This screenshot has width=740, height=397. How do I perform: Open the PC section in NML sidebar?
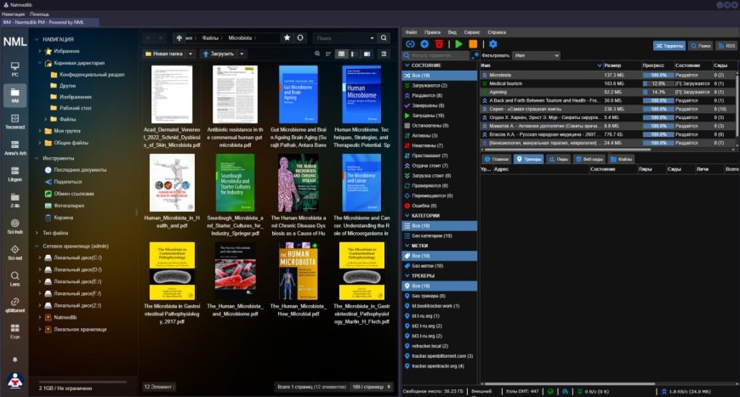click(15, 70)
